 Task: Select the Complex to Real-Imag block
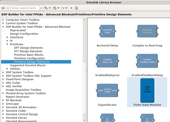[147, 31]
